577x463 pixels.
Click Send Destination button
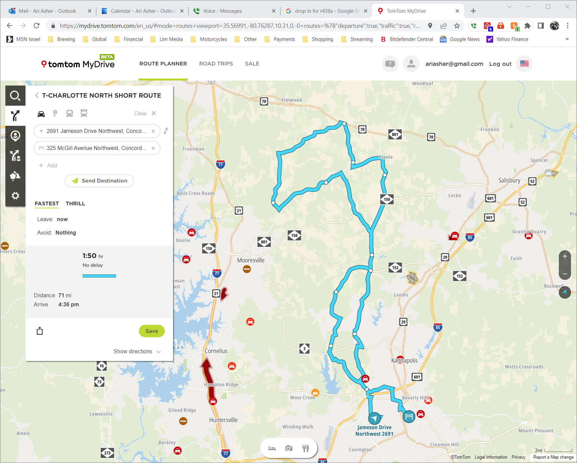click(x=99, y=181)
